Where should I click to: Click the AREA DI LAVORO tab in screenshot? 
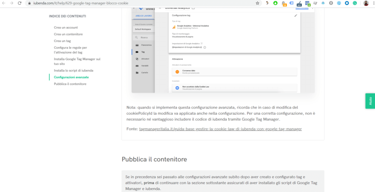143,16
